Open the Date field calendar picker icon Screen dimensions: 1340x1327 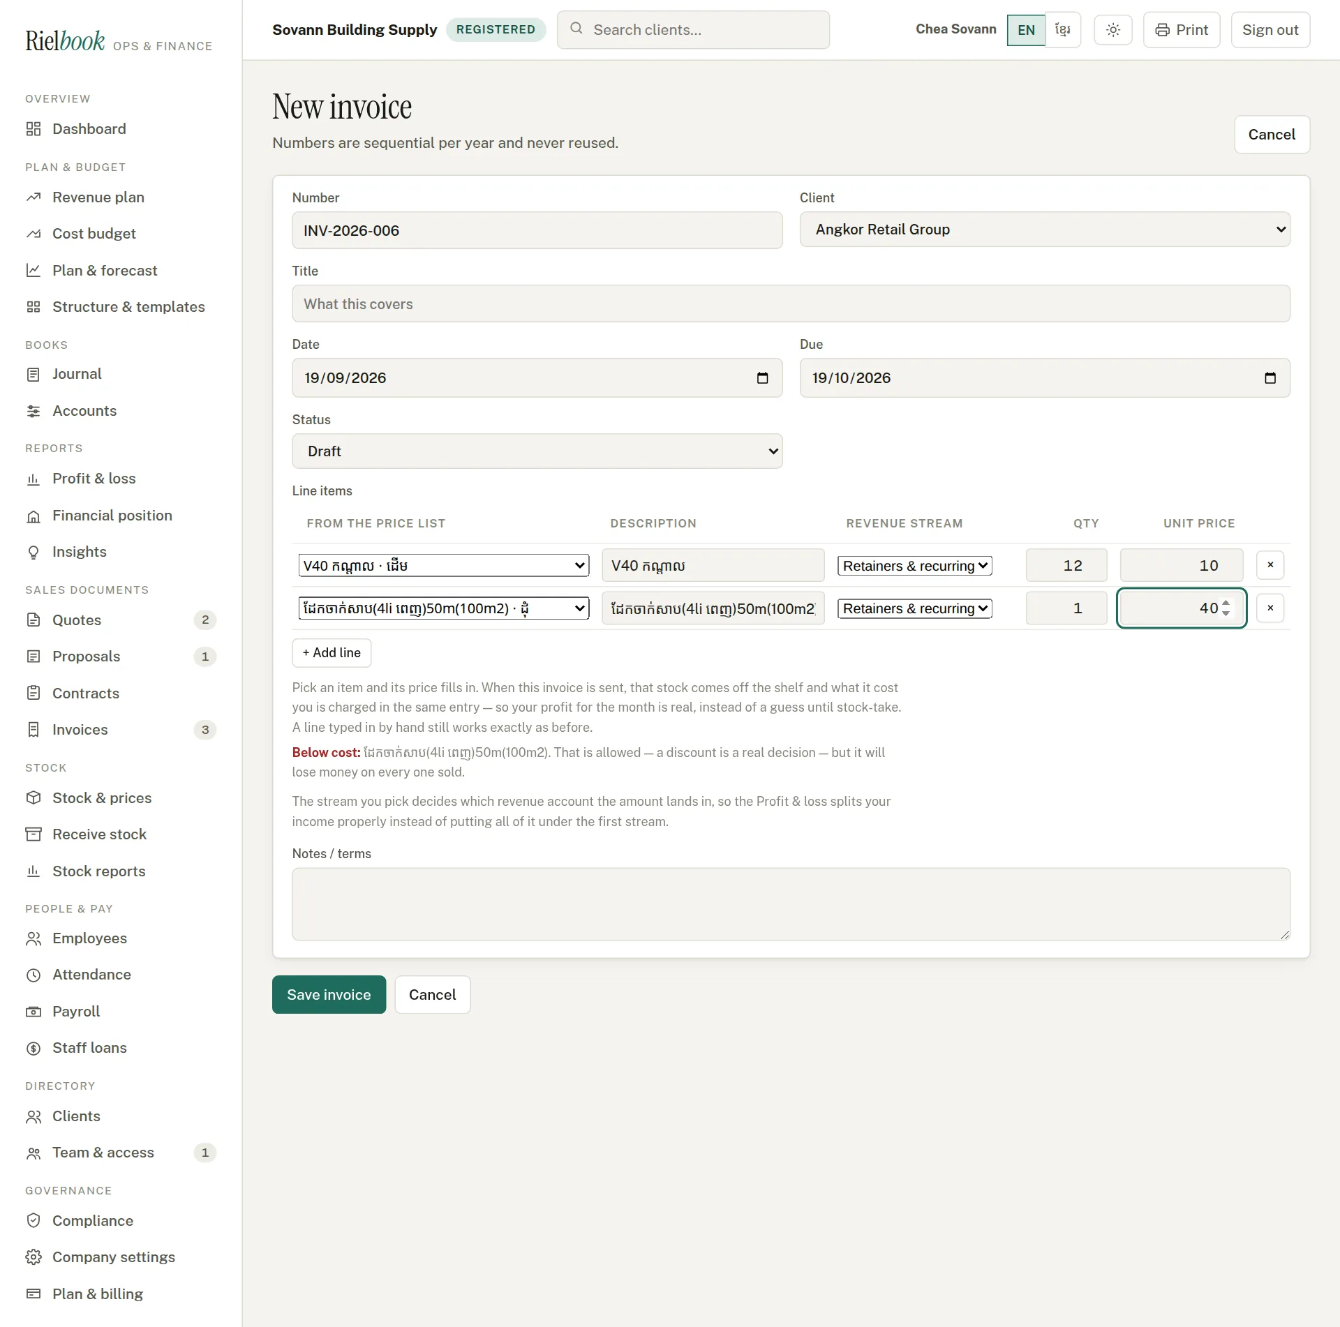coord(763,378)
